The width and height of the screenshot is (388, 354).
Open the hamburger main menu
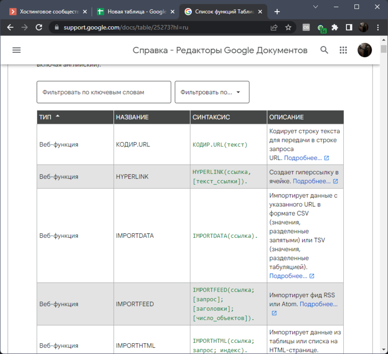[x=17, y=50]
